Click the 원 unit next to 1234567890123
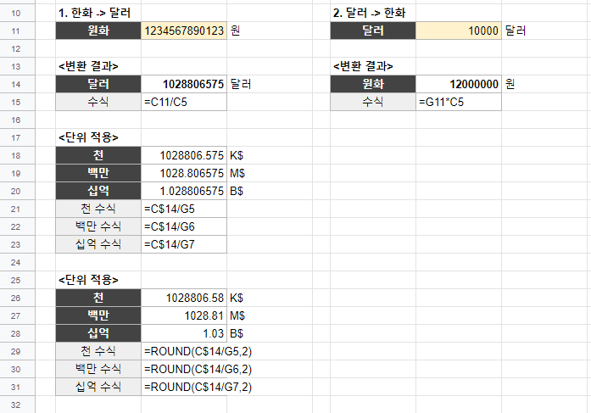 pyautogui.click(x=235, y=31)
